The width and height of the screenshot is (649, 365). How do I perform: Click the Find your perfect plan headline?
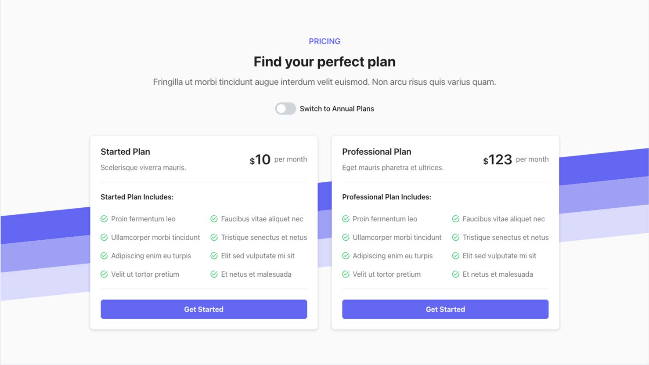tap(324, 61)
